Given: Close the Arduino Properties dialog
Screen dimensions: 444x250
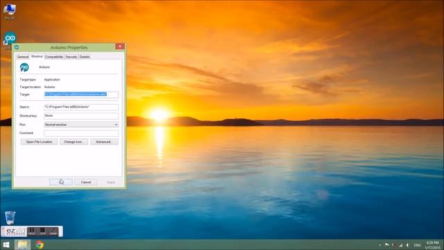Looking at the screenshot, I should (x=120, y=47).
